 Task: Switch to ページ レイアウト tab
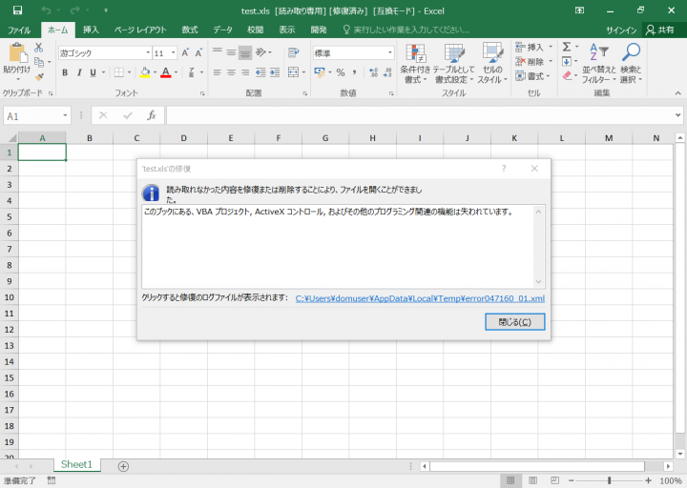coord(140,30)
